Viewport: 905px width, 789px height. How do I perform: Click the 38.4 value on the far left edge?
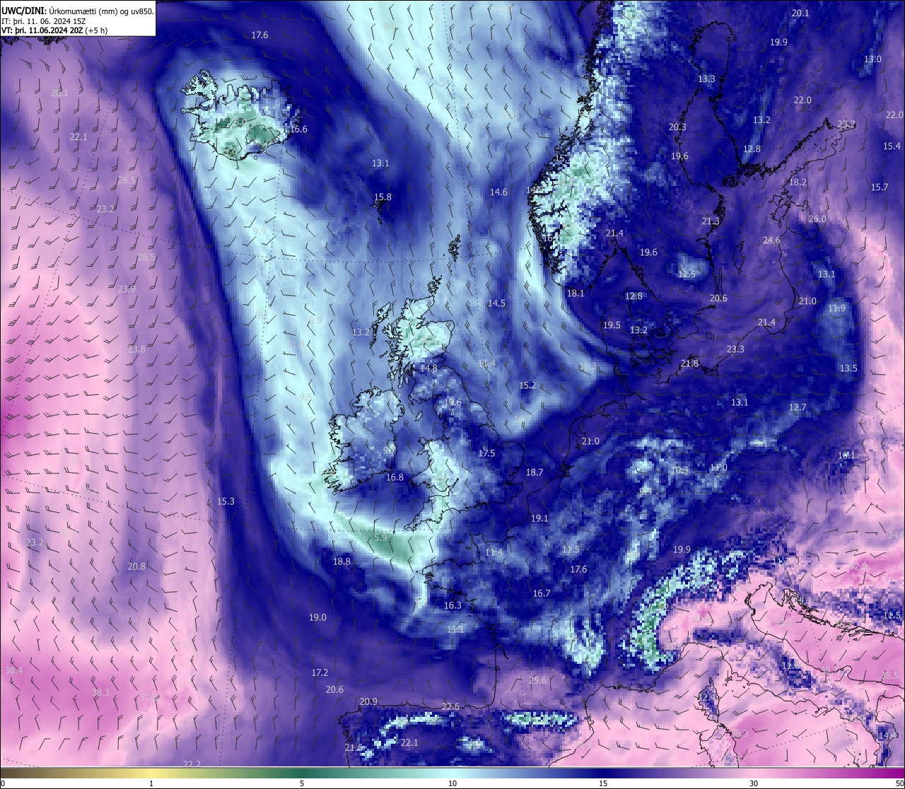13,671
